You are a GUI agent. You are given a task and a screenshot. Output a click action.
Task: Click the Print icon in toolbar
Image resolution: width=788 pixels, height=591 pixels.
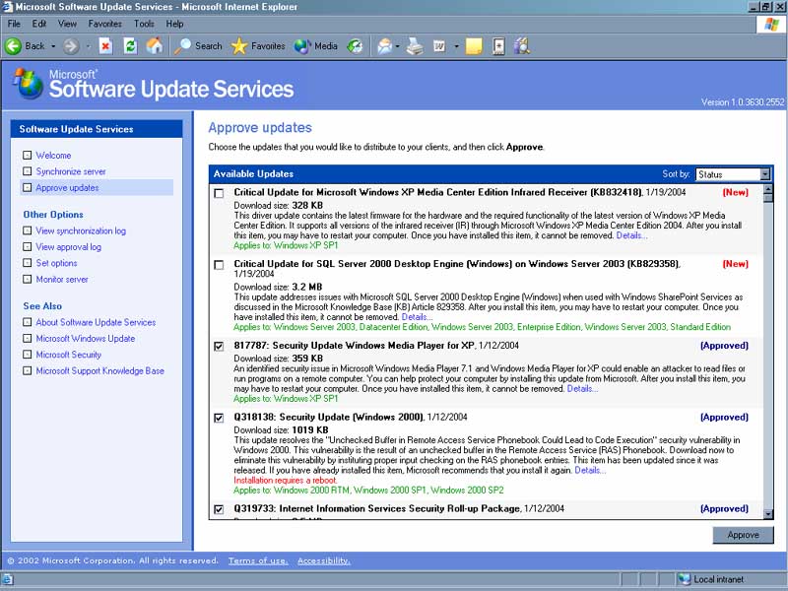click(415, 46)
